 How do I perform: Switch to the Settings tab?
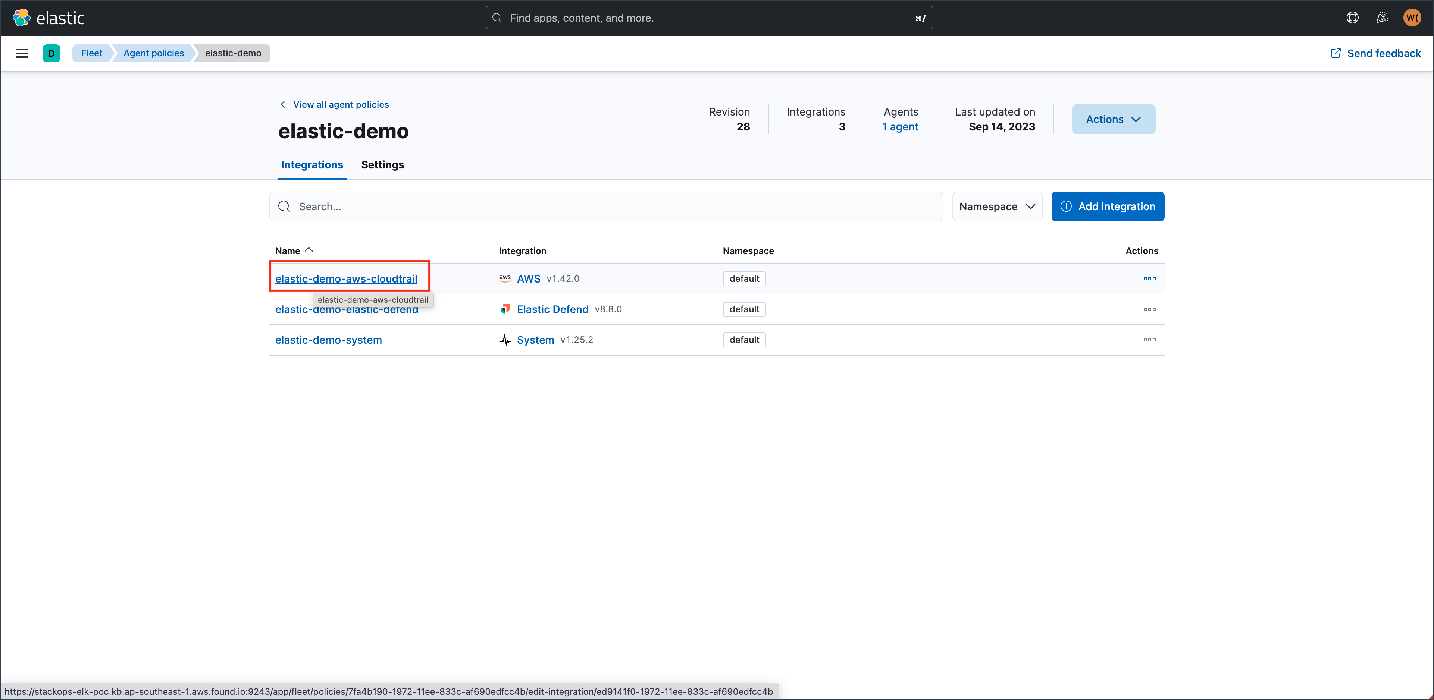(x=382, y=165)
